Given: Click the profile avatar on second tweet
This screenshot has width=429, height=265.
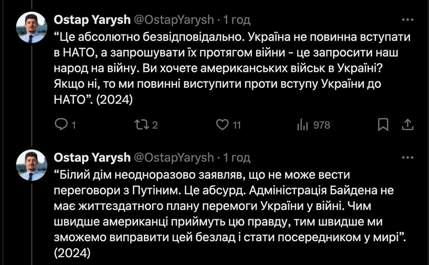Looking at the screenshot, I should coord(31,165).
